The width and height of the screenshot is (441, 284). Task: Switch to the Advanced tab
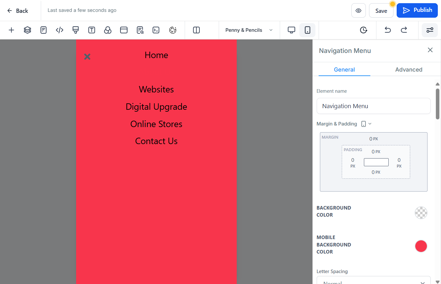[409, 70]
